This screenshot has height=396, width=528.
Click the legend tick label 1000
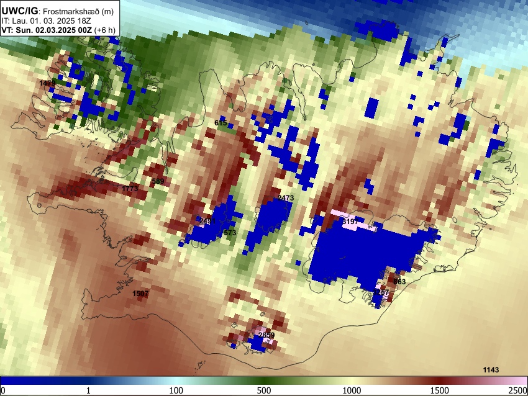tap(352, 390)
